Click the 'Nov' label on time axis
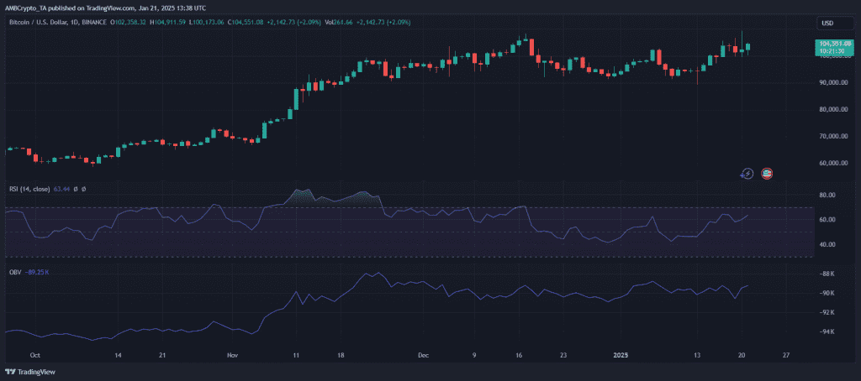Viewport: 861px width, 381px height. tap(233, 355)
